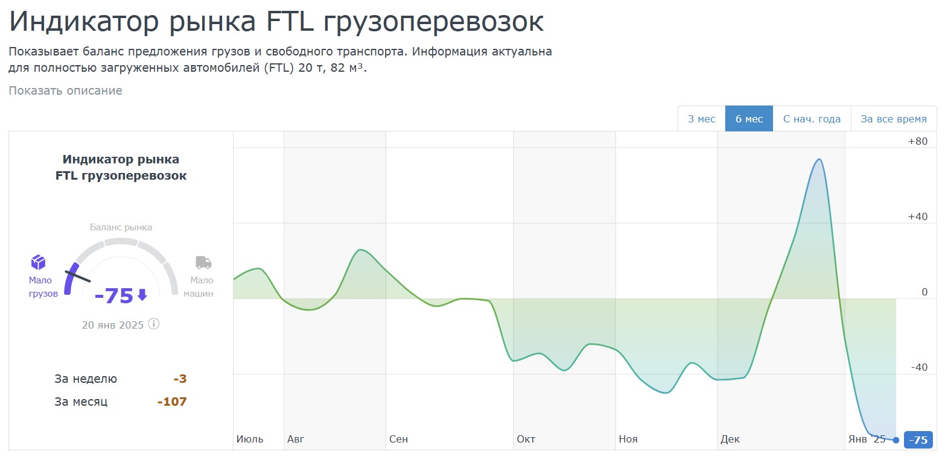Click the За неделю value -3
Viewport: 945px width, 460px height.
180,379
